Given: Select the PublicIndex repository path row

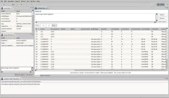Looking at the screenshot, I should click(84, 84).
